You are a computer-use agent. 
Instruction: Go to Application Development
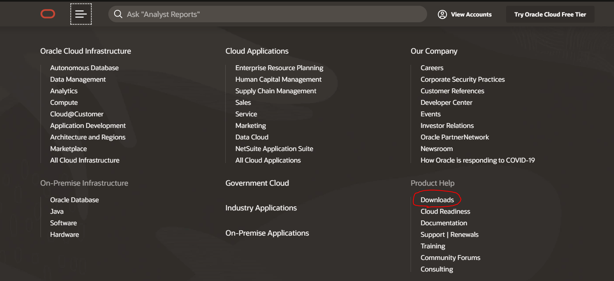tap(88, 125)
